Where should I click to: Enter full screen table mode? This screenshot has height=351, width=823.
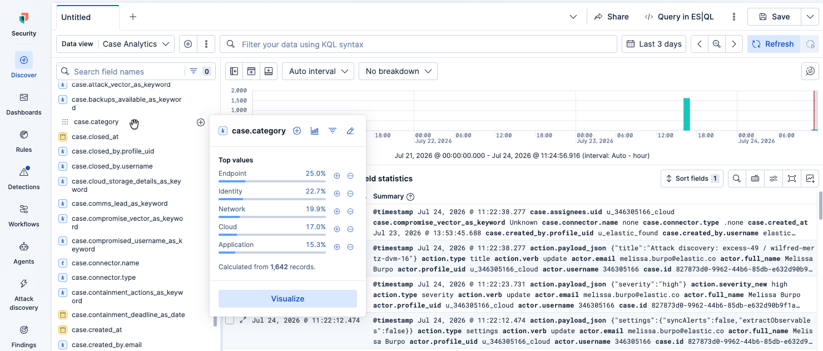(792, 179)
